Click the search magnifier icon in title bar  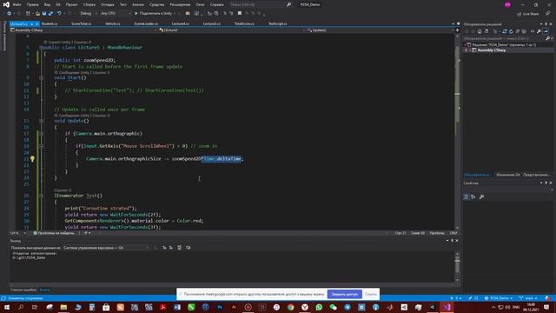pos(289,4)
